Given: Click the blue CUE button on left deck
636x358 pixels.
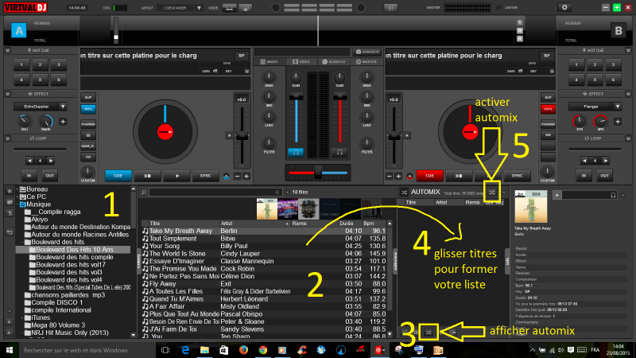Looking at the screenshot, I should click(118, 176).
